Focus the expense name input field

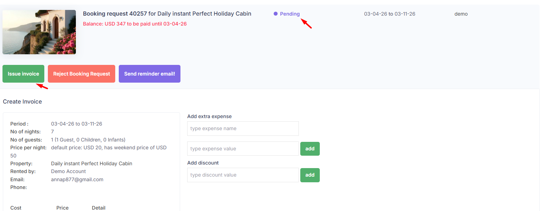click(x=243, y=128)
